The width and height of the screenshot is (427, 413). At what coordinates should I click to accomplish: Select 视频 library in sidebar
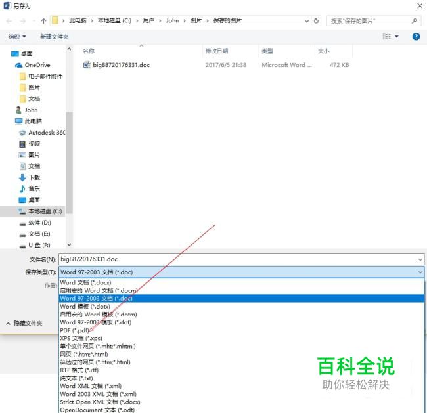30,144
